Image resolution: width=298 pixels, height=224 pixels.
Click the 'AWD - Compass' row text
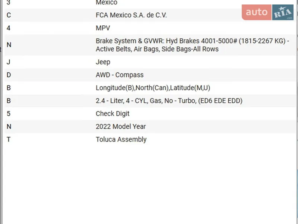pyautogui.click(x=120, y=75)
